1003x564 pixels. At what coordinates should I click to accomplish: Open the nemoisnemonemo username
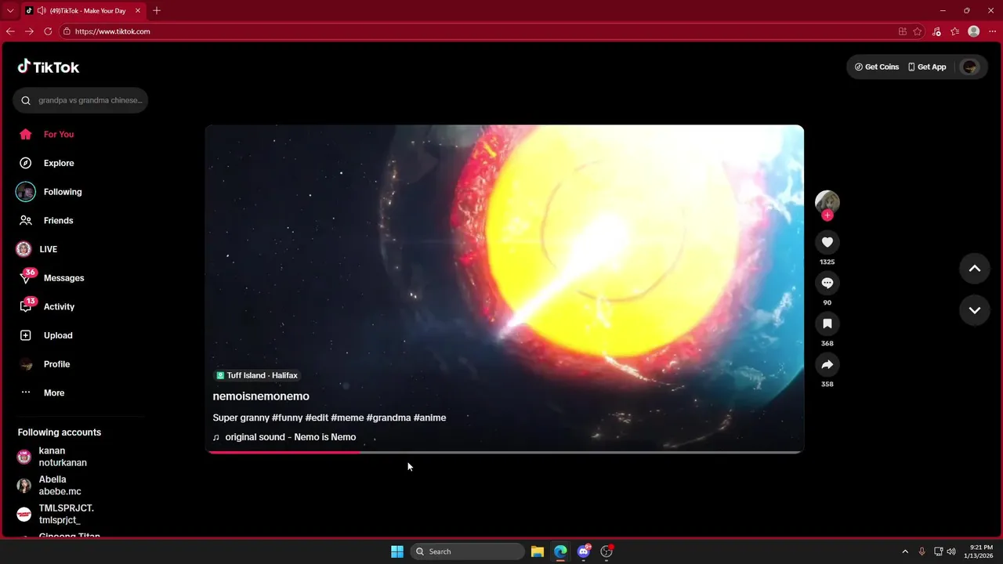click(261, 396)
